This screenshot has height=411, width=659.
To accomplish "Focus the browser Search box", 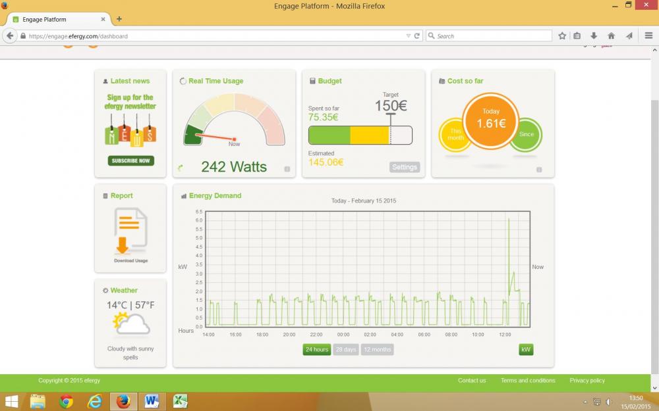I will click(x=489, y=36).
